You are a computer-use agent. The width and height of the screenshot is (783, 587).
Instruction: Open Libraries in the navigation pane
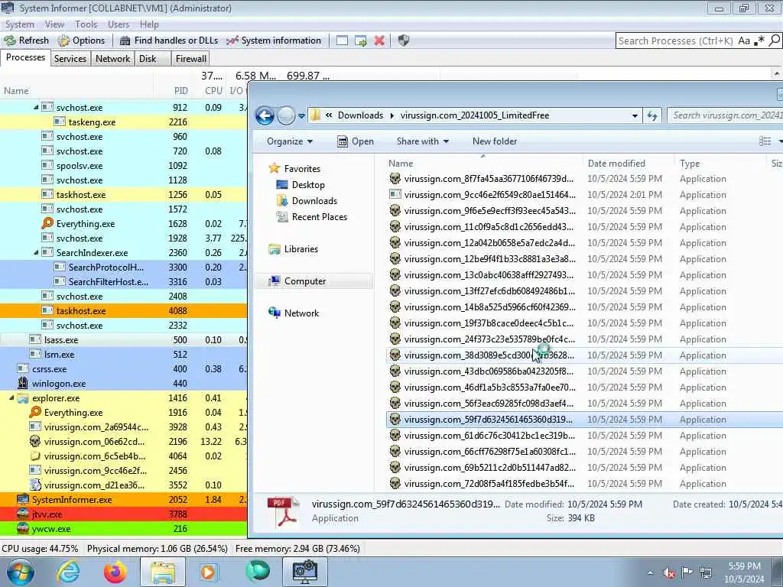301,248
